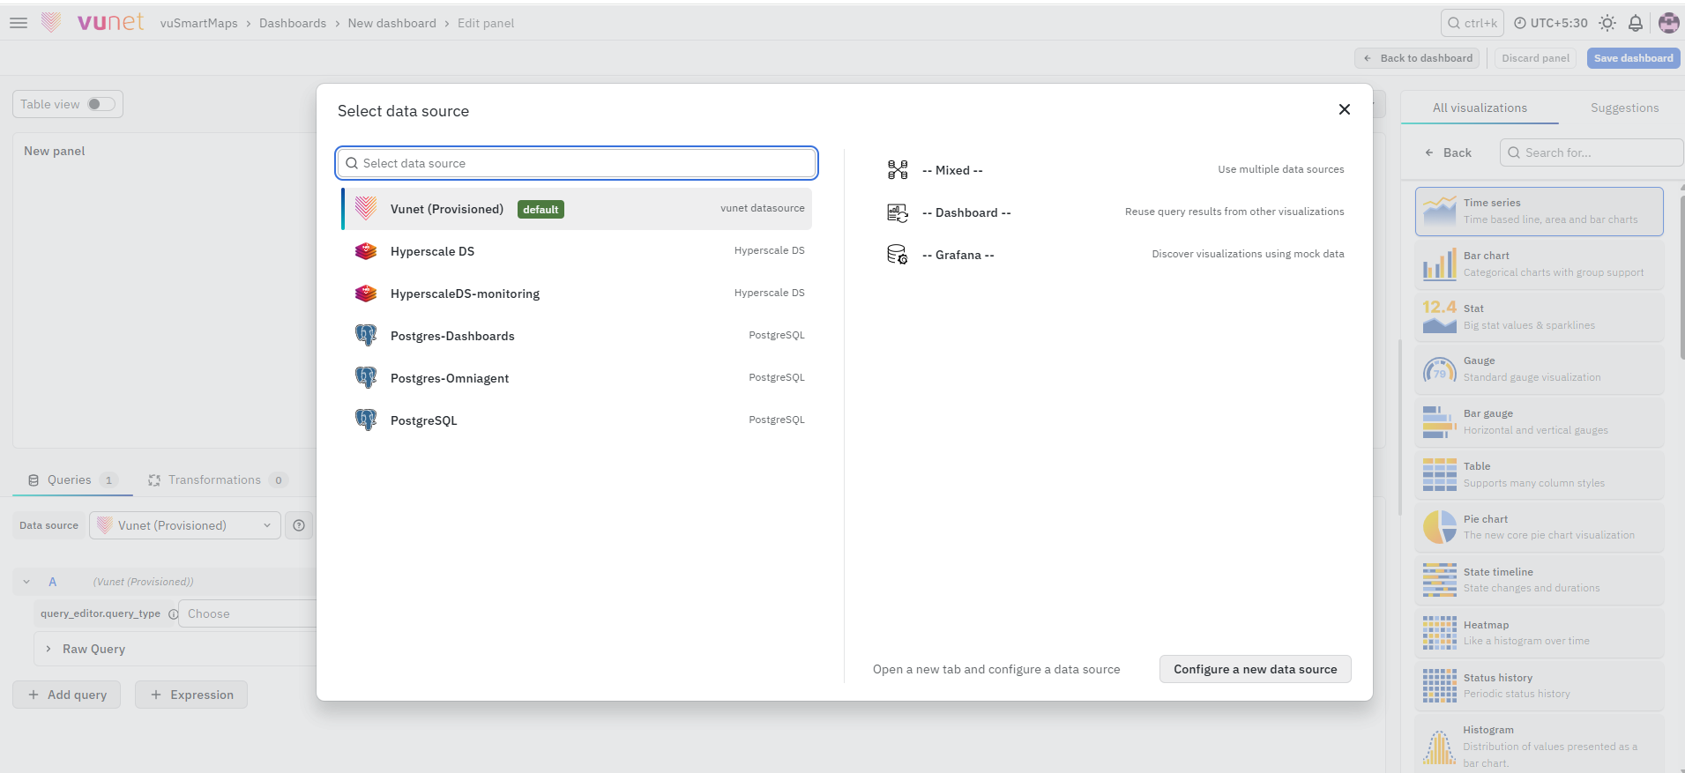Switch to the Queries tab
1685x773 pixels.
coord(72,480)
